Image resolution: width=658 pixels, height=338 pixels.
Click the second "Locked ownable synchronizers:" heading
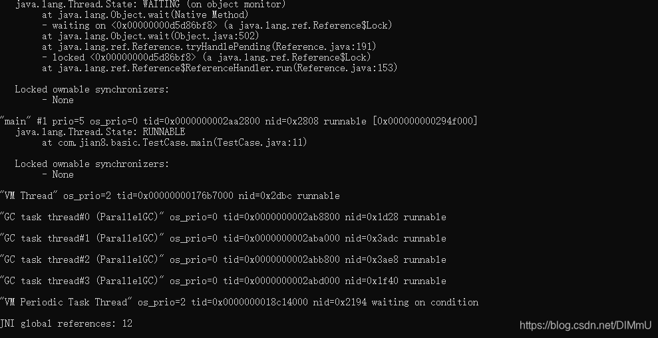click(x=92, y=164)
